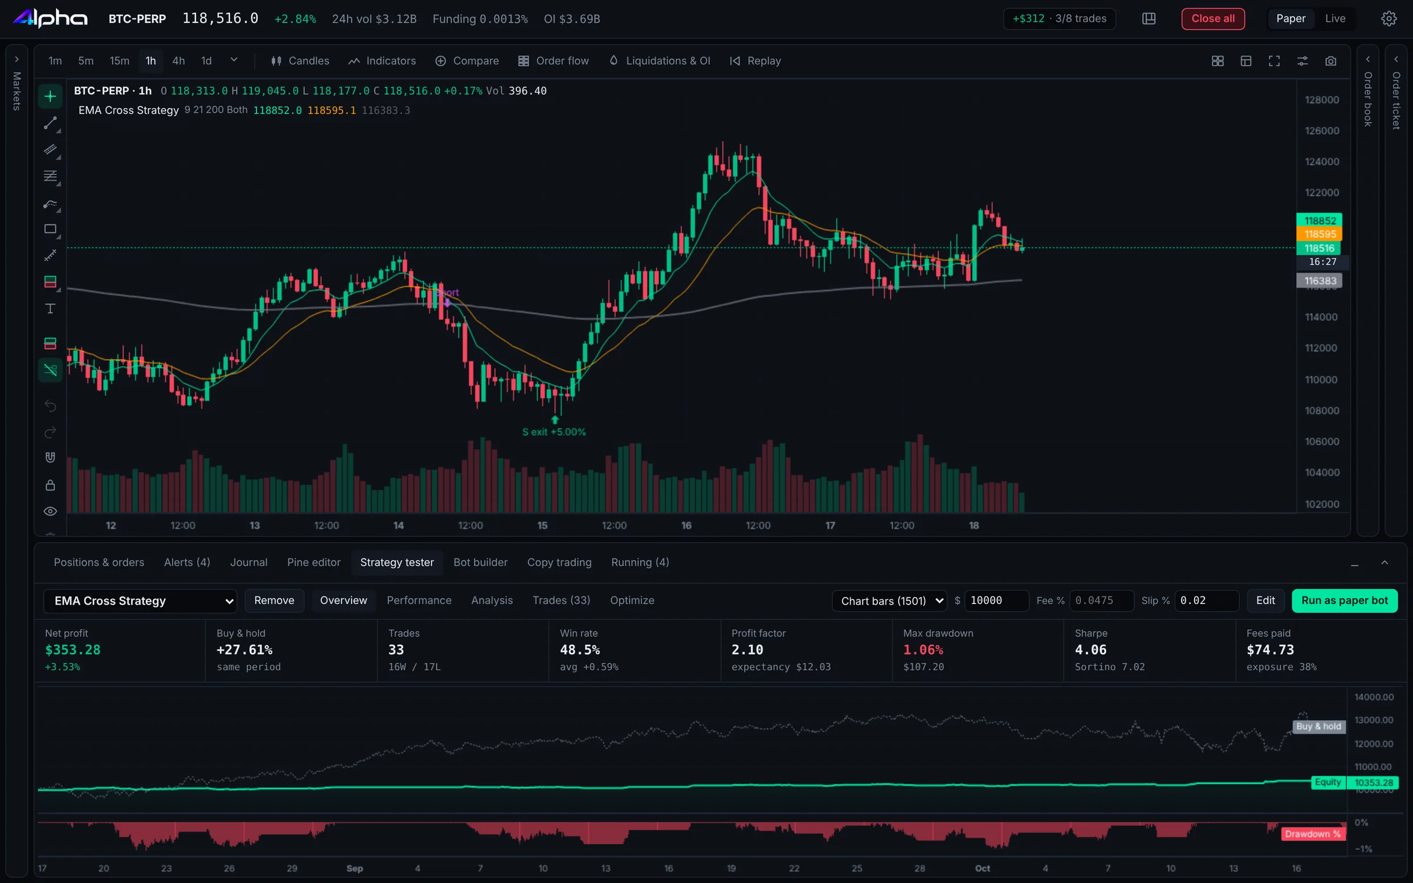Switch to the Pine editor tab

(x=314, y=563)
